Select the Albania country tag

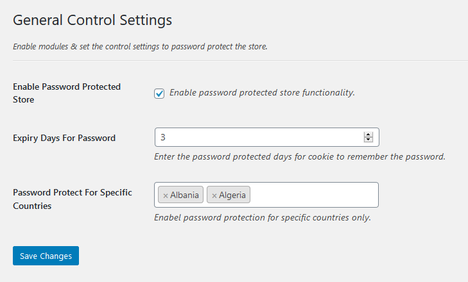185,195
